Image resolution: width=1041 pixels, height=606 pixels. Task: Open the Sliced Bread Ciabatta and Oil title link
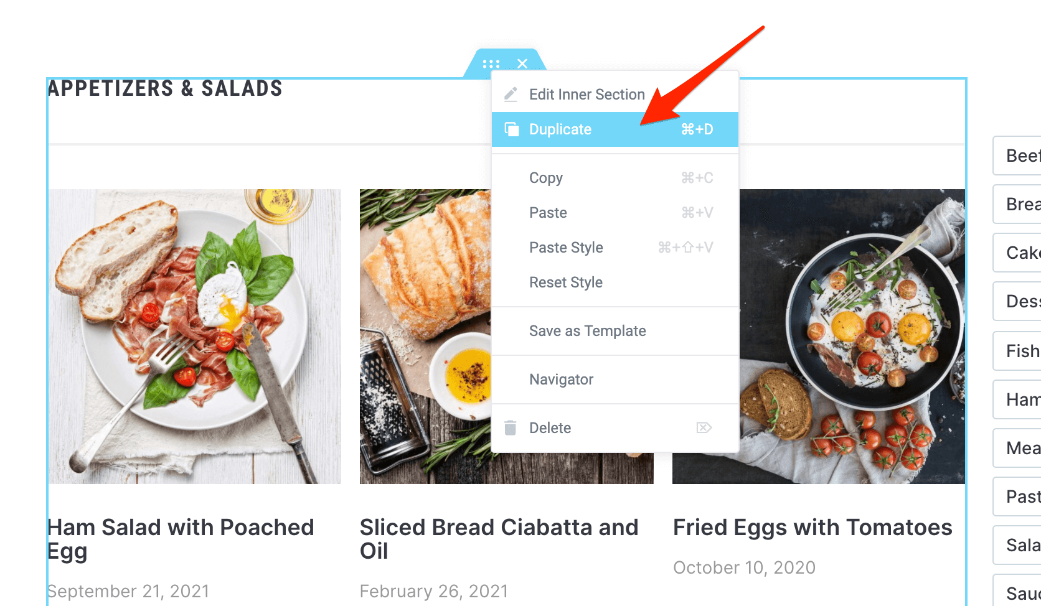click(x=499, y=539)
